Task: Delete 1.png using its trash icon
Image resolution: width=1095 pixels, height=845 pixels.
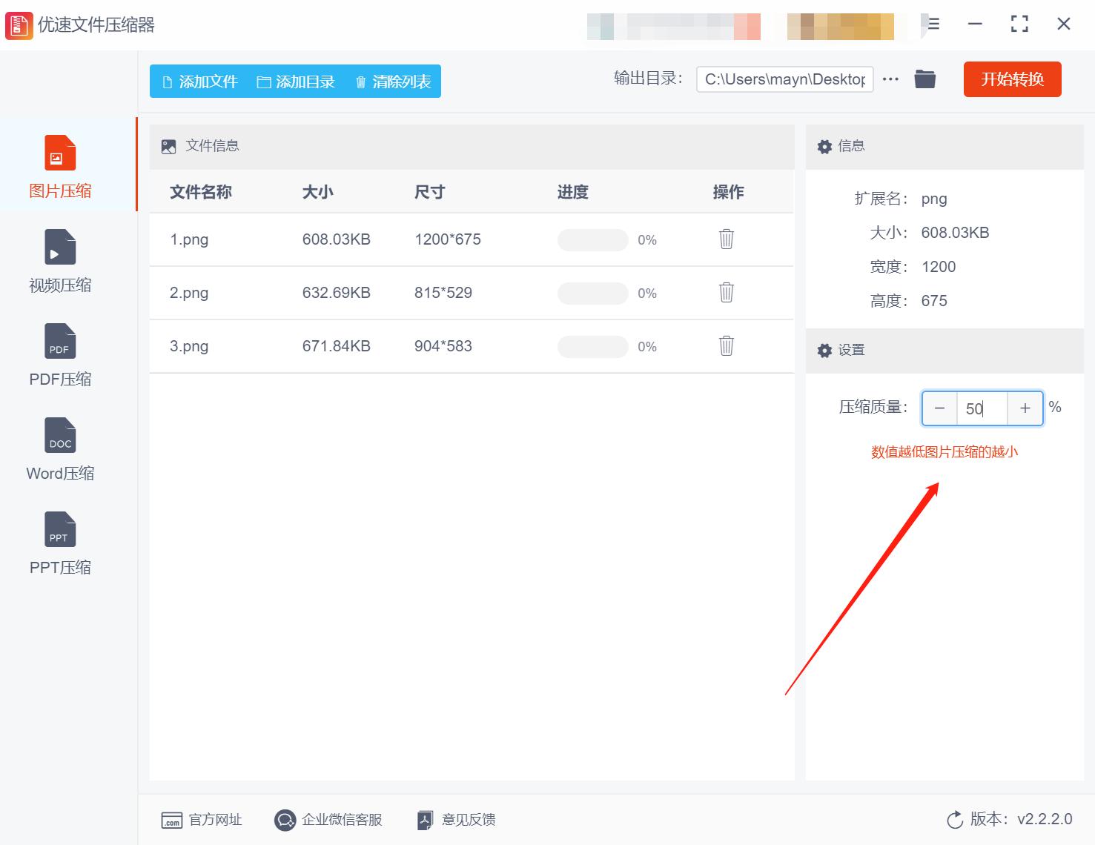Action: [726, 239]
